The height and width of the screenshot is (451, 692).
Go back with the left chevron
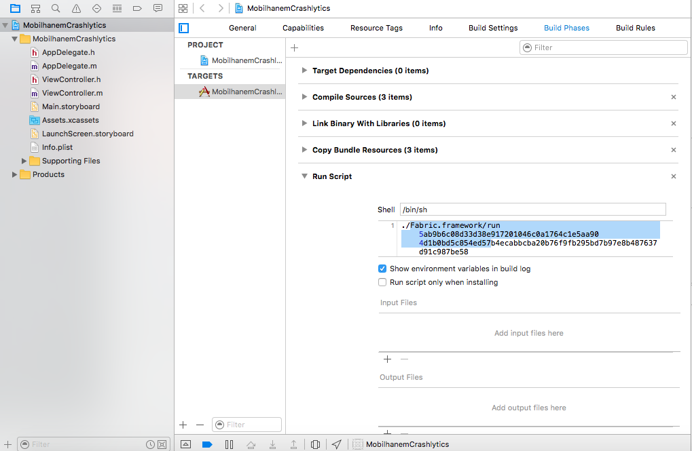202,8
